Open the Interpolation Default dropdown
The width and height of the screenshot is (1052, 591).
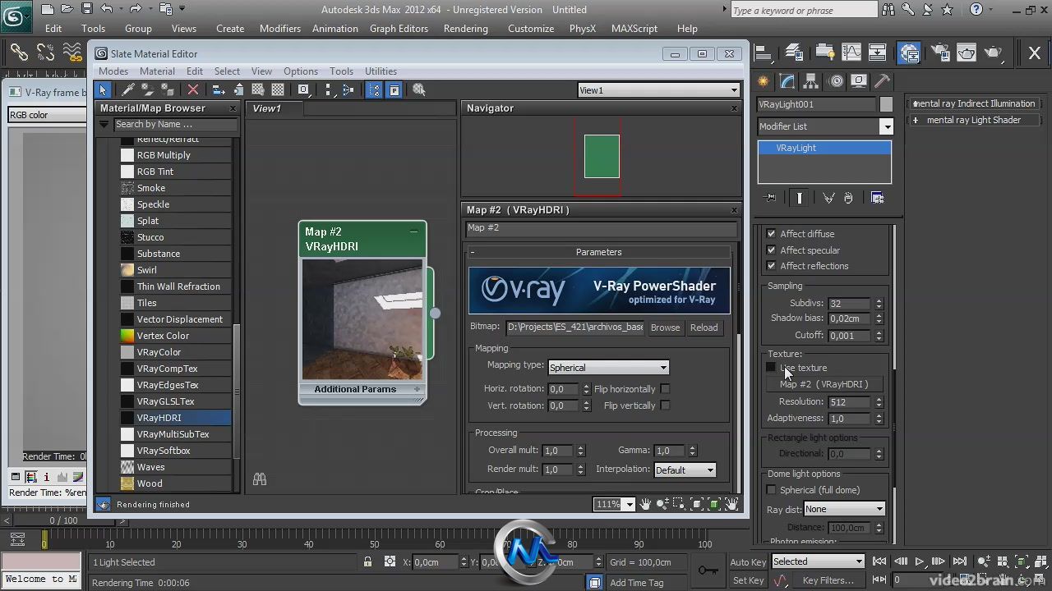pos(685,470)
